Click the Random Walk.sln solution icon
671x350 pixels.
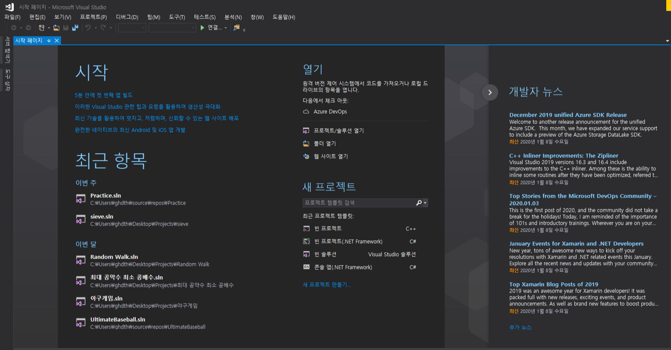click(81, 260)
